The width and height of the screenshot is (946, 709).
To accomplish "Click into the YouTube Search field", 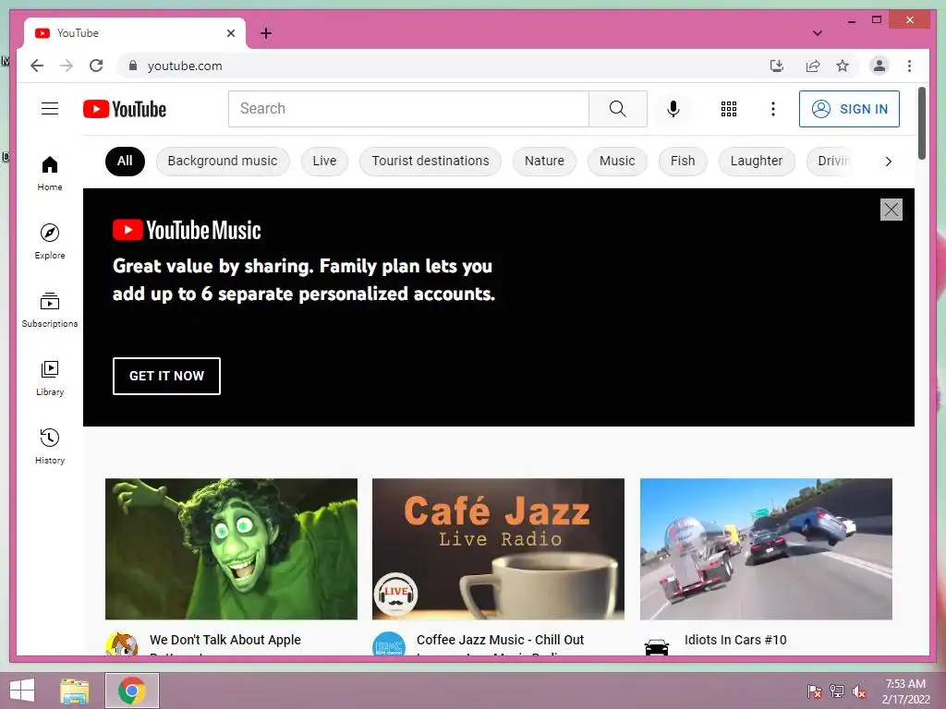I will coord(408,109).
